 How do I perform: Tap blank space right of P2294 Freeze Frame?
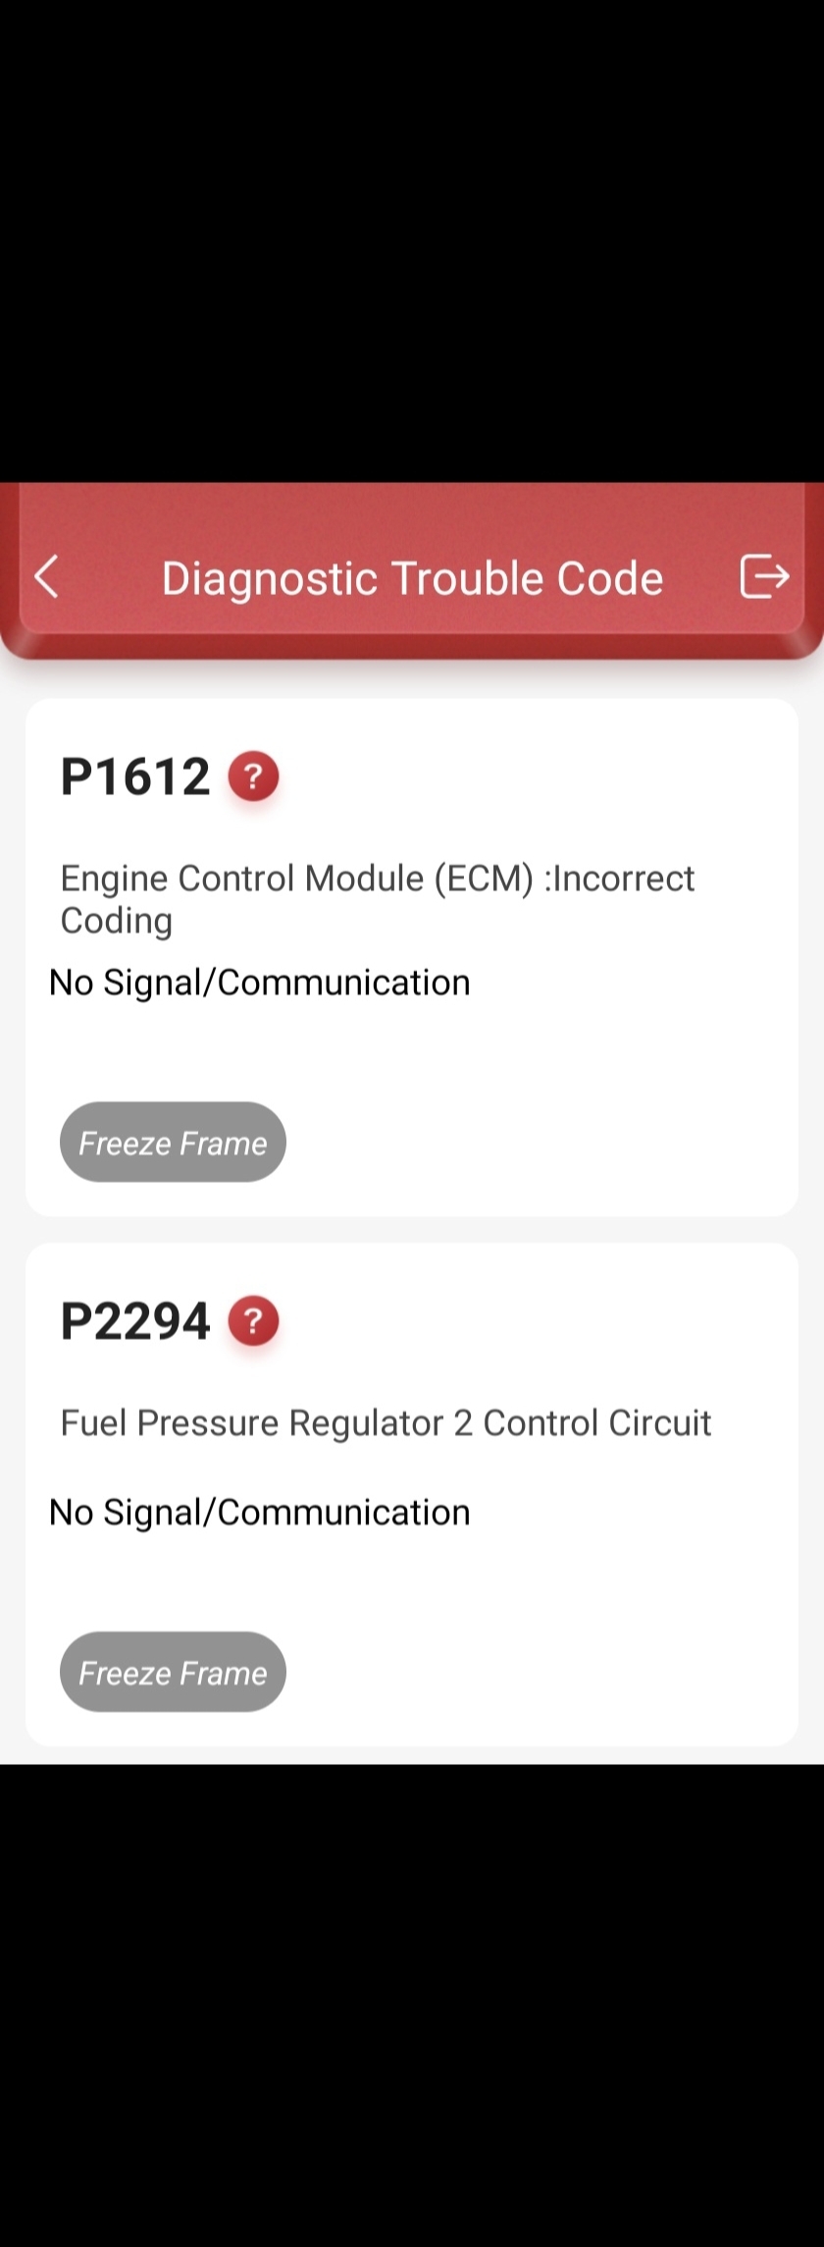point(540,1672)
